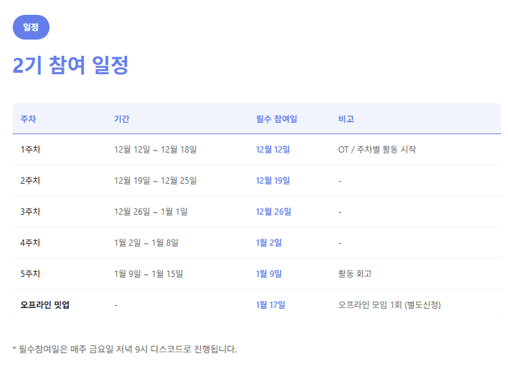
Task: Click the 1월 9일 required date
Action: coord(269,274)
